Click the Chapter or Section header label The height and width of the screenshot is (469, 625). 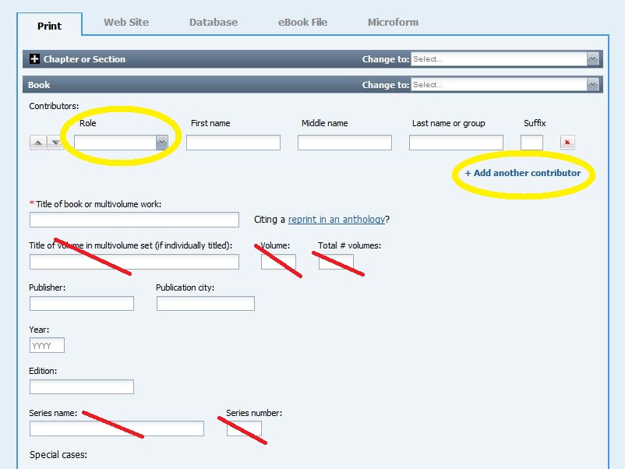84,59
